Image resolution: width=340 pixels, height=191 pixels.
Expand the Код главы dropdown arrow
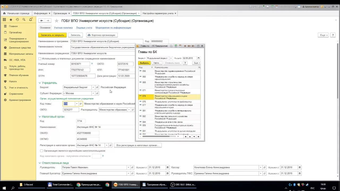pos(77,104)
